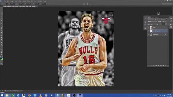The width and height of the screenshot is (173, 97).
Task: Open the Layers panel flyout menu
Action: click(168, 17)
